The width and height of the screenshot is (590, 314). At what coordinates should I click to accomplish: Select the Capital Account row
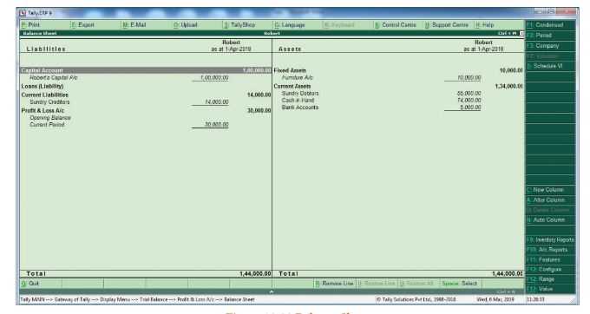[x=146, y=70]
